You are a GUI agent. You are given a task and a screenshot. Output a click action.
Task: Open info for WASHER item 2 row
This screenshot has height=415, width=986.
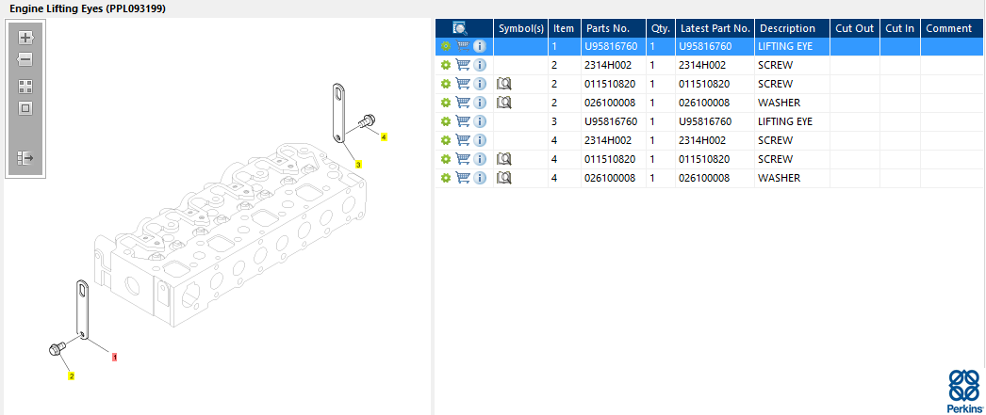click(x=480, y=103)
